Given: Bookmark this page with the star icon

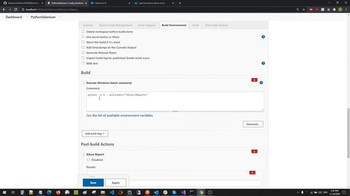Looking at the screenshot, I should (304, 10).
